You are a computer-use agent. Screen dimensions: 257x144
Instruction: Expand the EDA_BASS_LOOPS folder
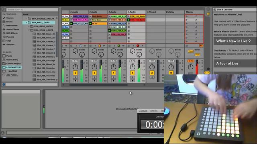point(29,26)
